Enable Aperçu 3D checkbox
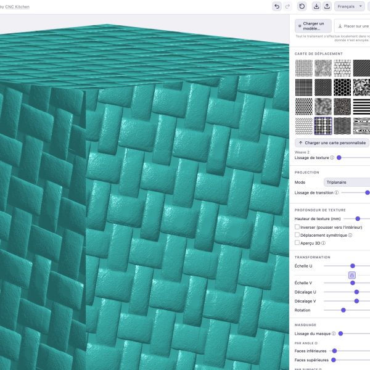370x370 pixels. [x=297, y=243]
